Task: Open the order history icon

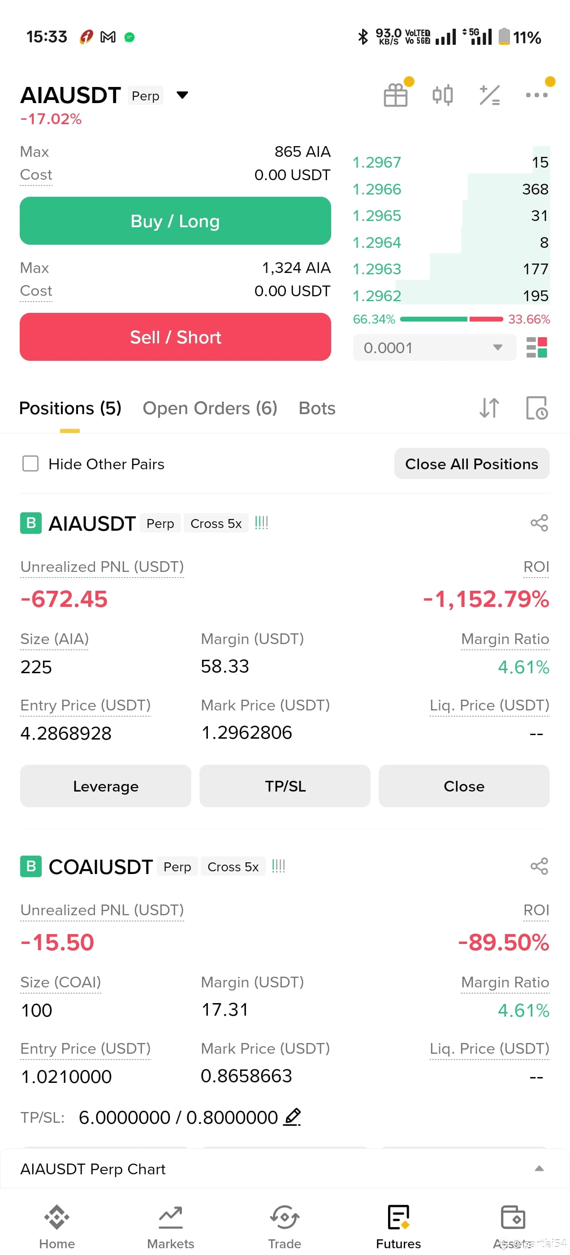Action: click(536, 408)
